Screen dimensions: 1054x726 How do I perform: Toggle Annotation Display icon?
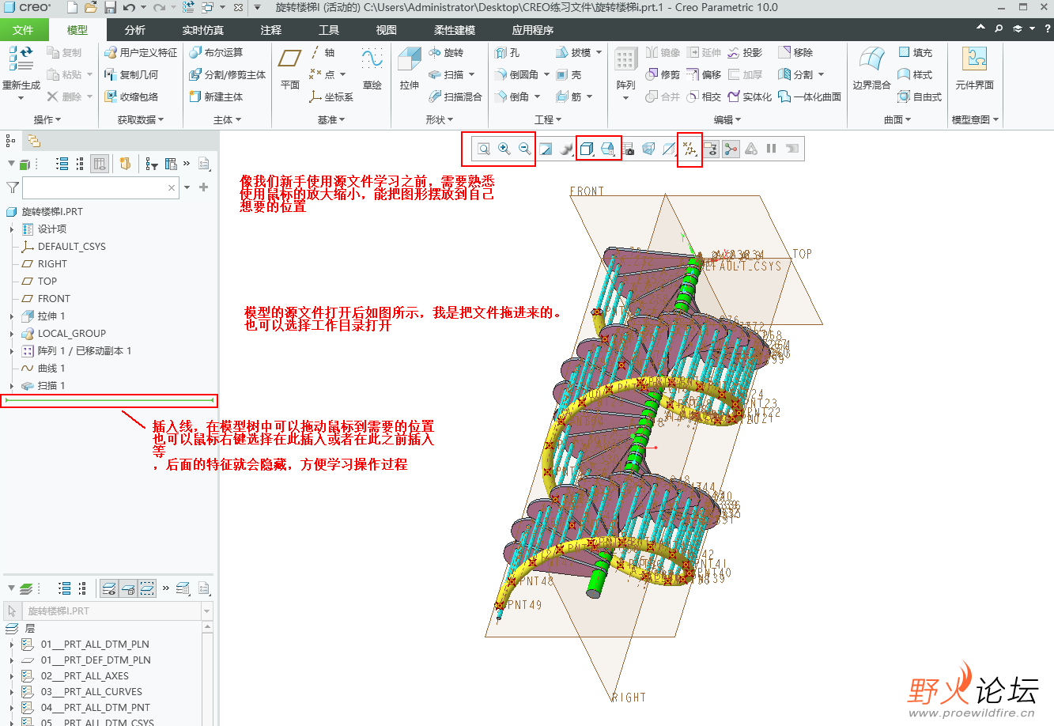[x=710, y=149]
